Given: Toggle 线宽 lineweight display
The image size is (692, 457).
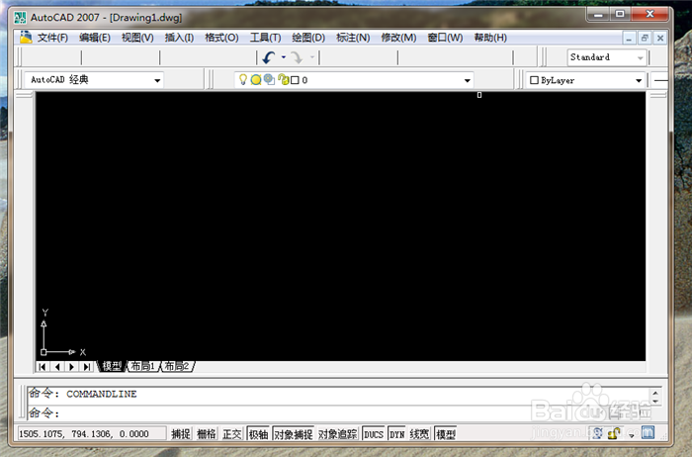Looking at the screenshot, I should tap(419, 434).
